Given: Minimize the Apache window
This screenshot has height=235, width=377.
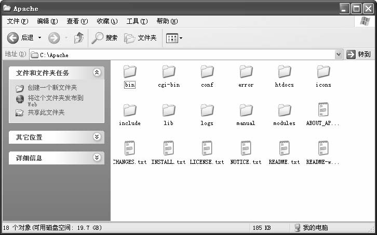Looking at the screenshot, I should (344, 9).
